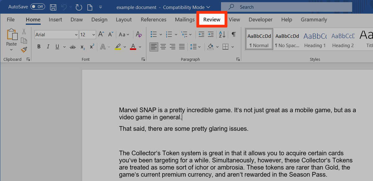Click the Format Painter brush icon
Viewport: 373px width, 181px height.
pyautogui.click(x=24, y=50)
